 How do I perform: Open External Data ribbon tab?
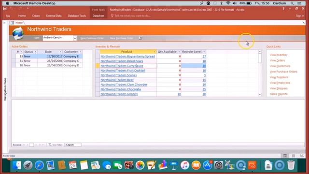click(x=54, y=16)
